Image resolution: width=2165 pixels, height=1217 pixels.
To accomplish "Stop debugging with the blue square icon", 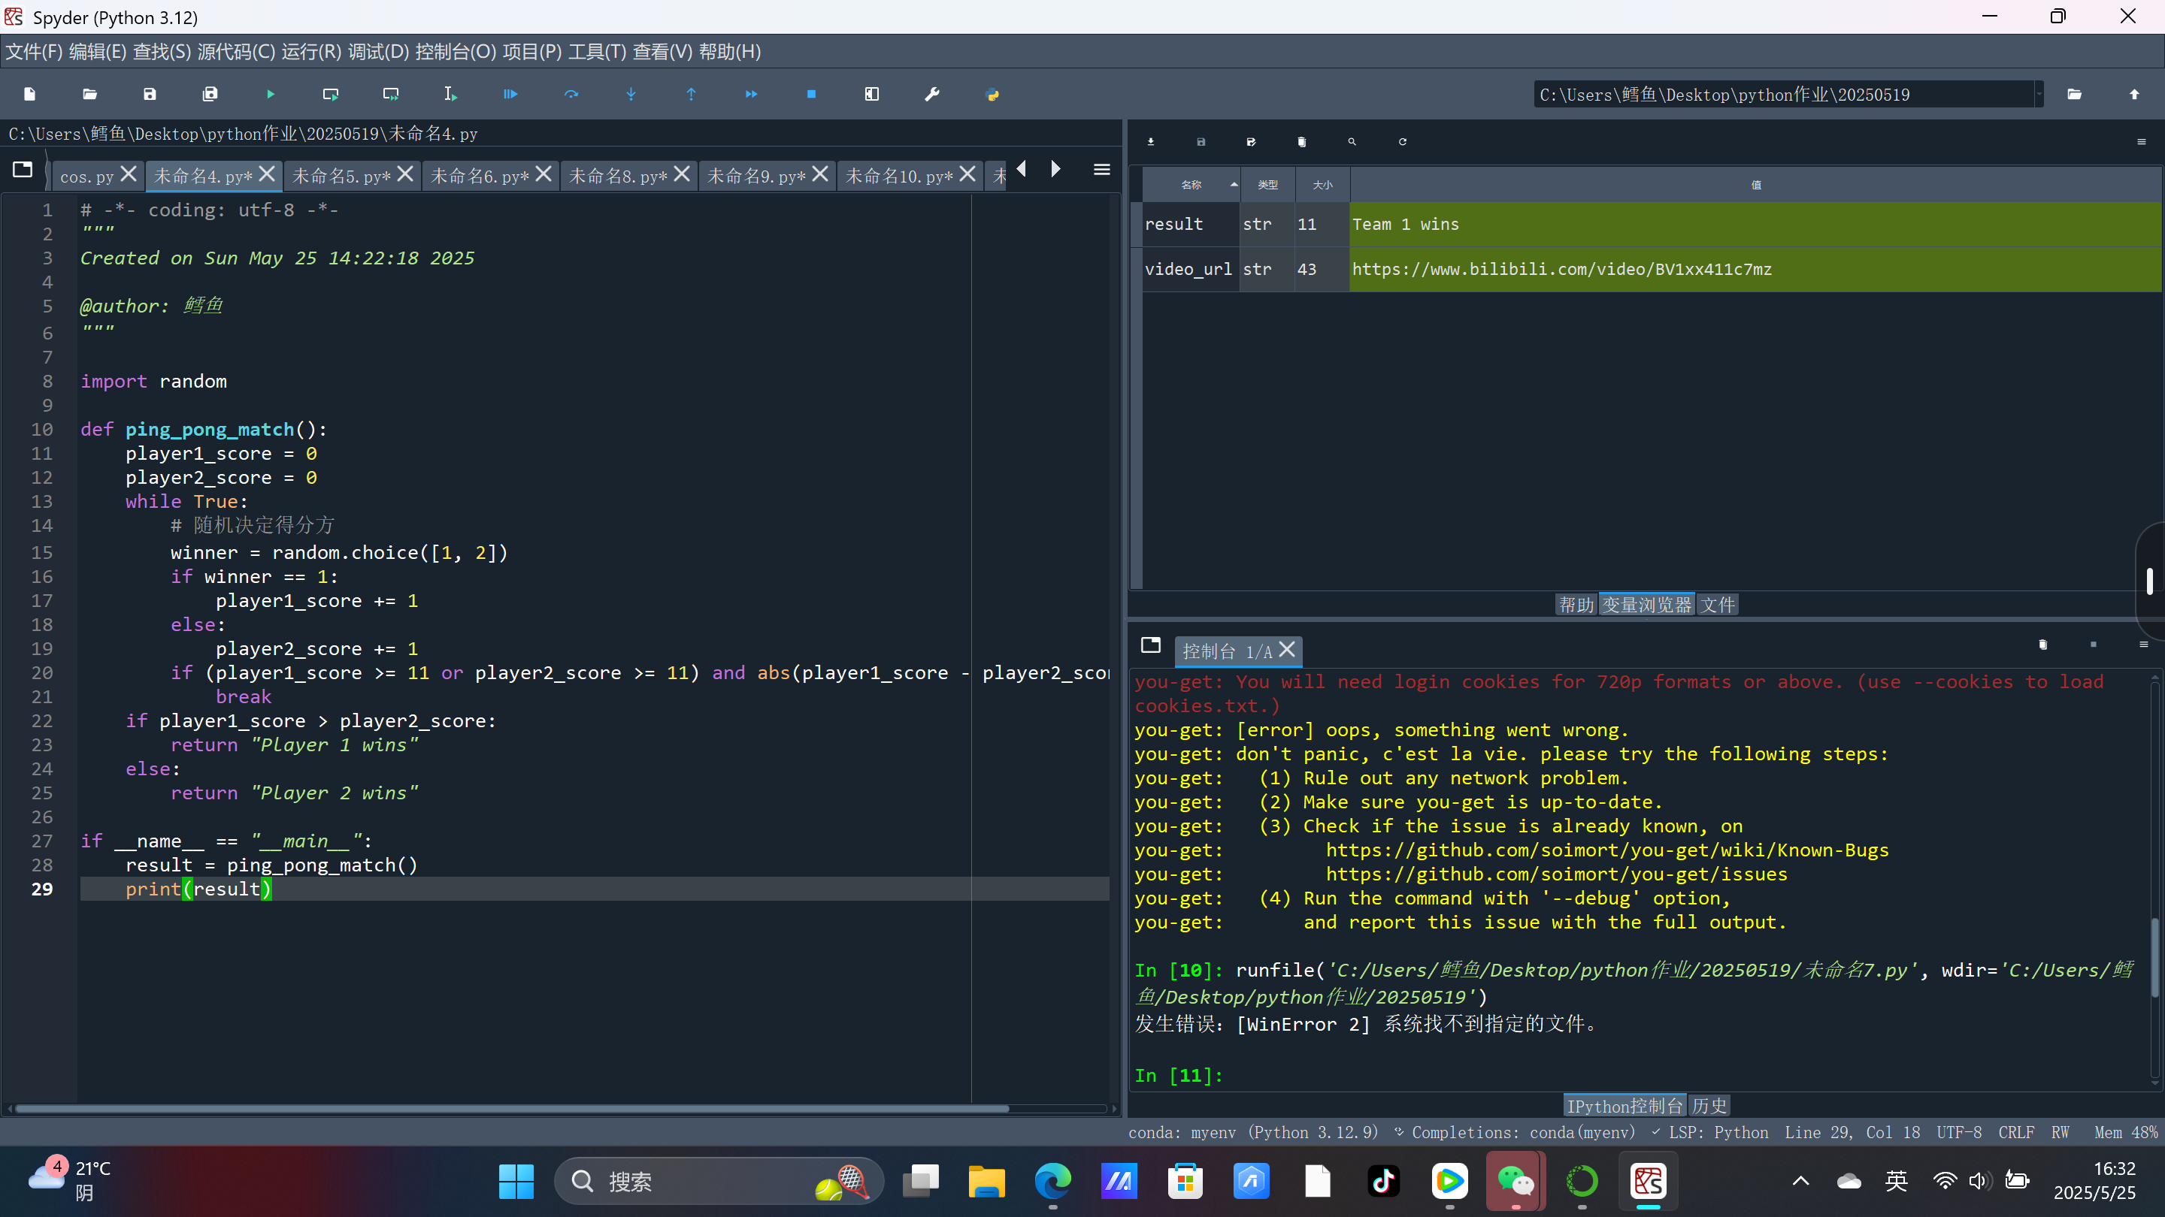I will coord(811,94).
